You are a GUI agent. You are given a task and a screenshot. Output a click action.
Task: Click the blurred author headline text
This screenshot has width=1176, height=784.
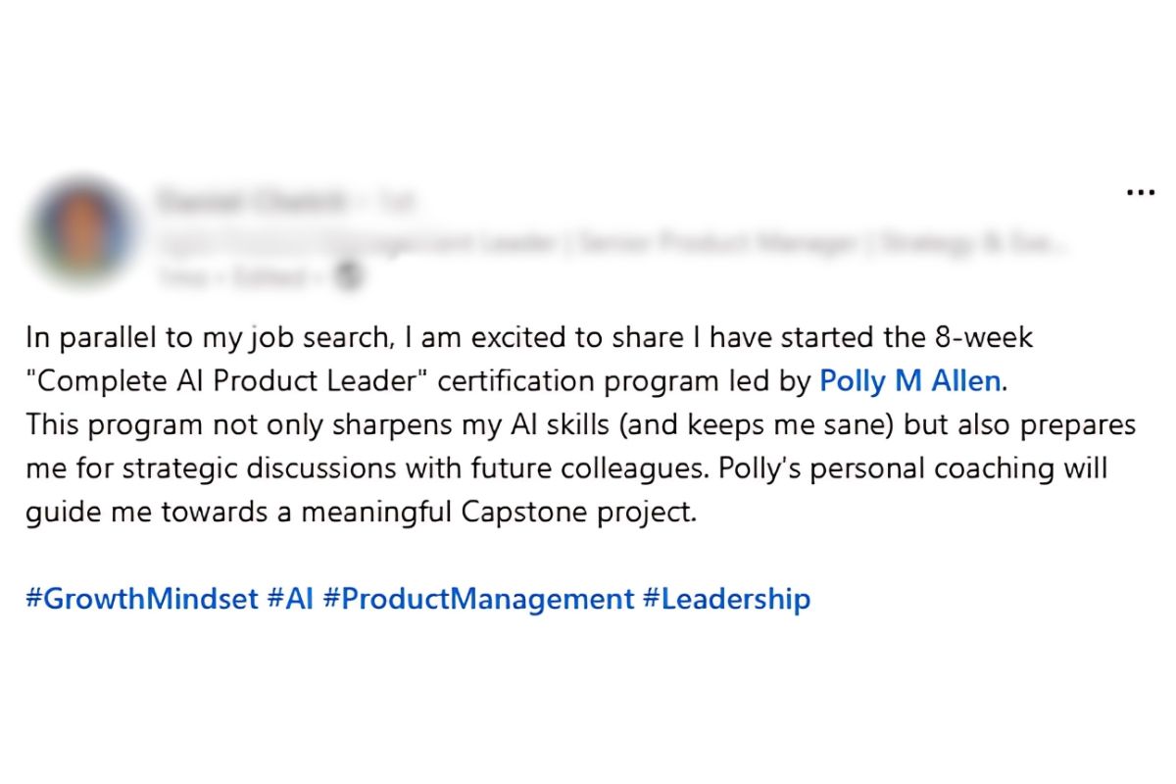click(608, 242)
